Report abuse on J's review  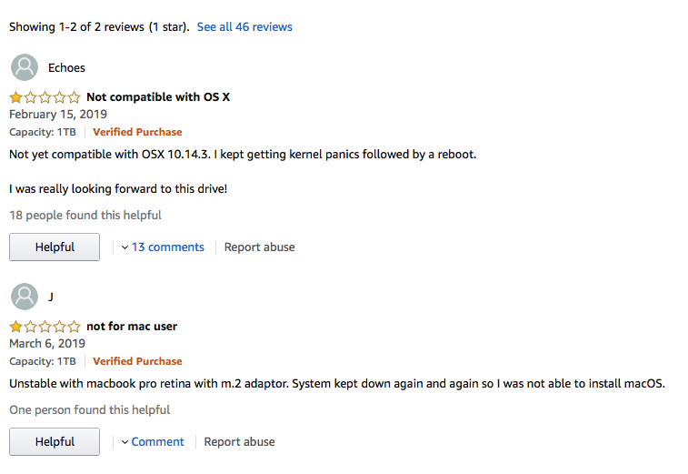(239, 441)
